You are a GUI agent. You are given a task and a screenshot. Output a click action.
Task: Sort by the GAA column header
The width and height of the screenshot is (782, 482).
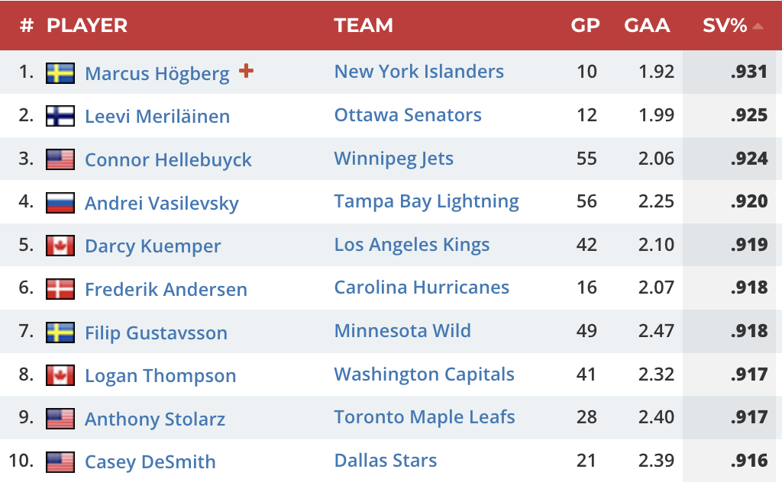click(647, 25)
